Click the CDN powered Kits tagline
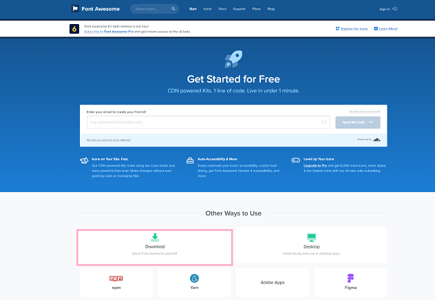The height and width of the screenshot is (300, 435). [x=233, y=91]
